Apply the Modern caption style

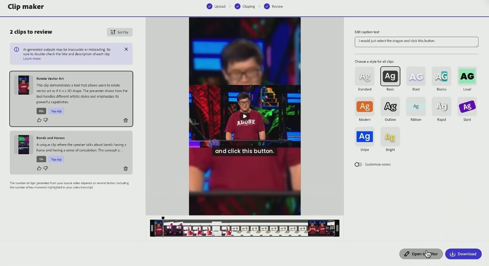pos(365,107)
